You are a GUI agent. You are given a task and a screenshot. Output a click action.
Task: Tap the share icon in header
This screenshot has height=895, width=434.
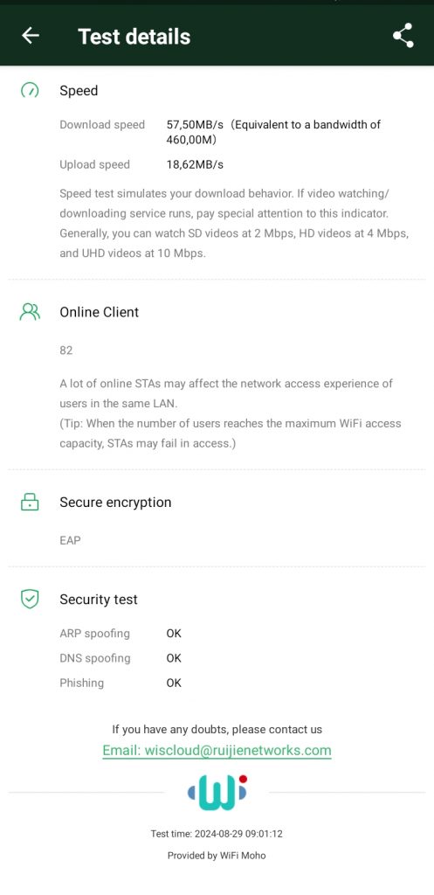[403, 35]
